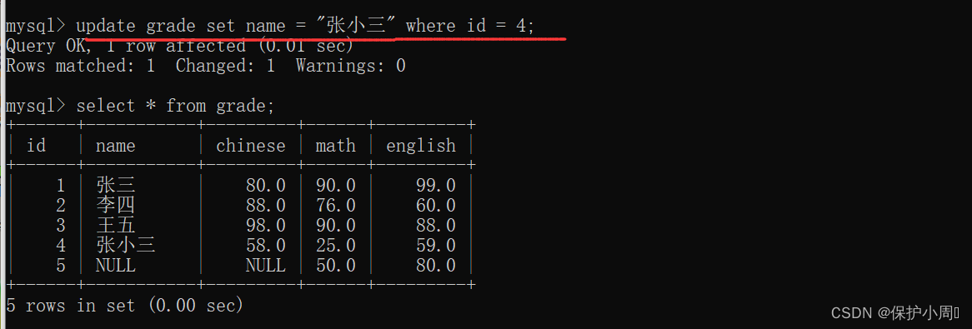This screenshot has width=972, height=329.
Task: Click english score 60.0
Action: tap(436, 205)
